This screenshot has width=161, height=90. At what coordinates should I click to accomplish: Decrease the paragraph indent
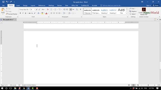click(x=64, y=9)
